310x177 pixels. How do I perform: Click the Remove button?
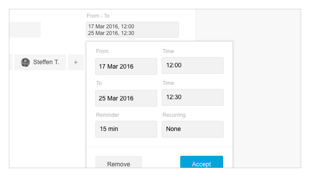click(119, 162)
